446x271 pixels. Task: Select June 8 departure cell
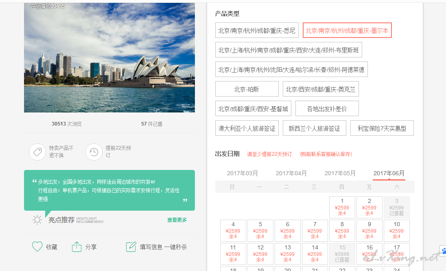(x=342, y=230)
